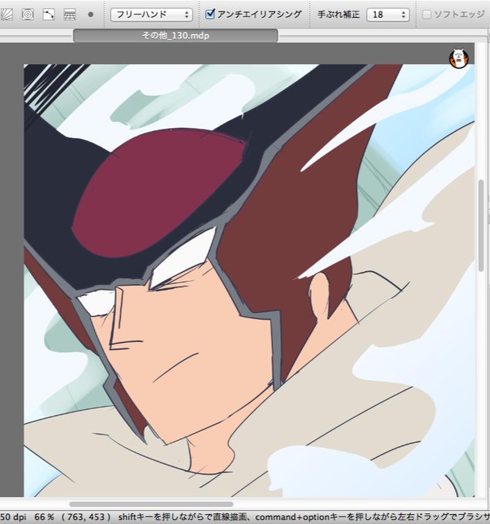Click the horizontal scrollbar thumb
Viewport: 490px width, 524px height.
click(151, 504)
